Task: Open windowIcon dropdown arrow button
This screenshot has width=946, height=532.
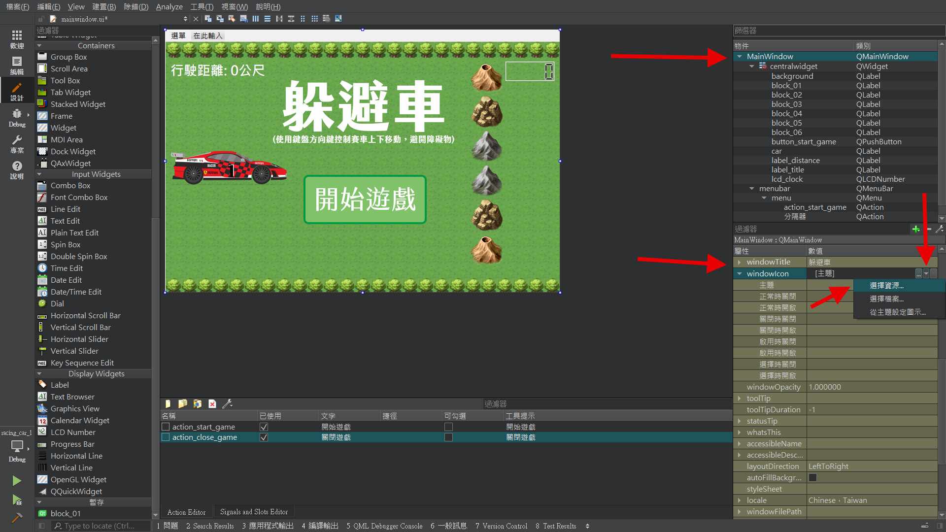Action: coord(926,274)
